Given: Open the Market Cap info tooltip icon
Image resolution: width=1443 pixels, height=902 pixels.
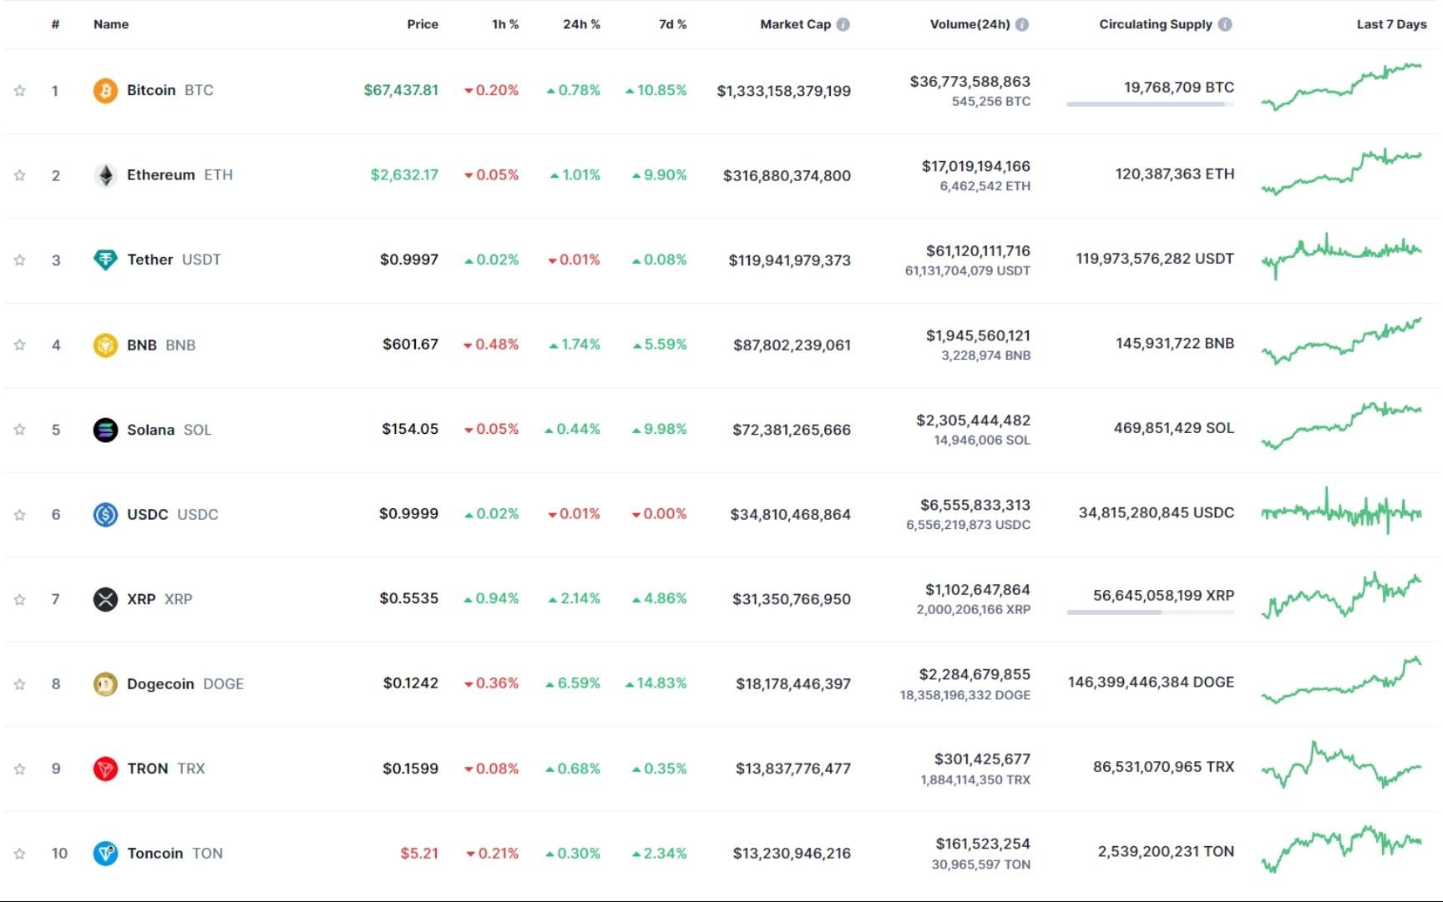Looking at the screenshot, I should coord(843,23).
